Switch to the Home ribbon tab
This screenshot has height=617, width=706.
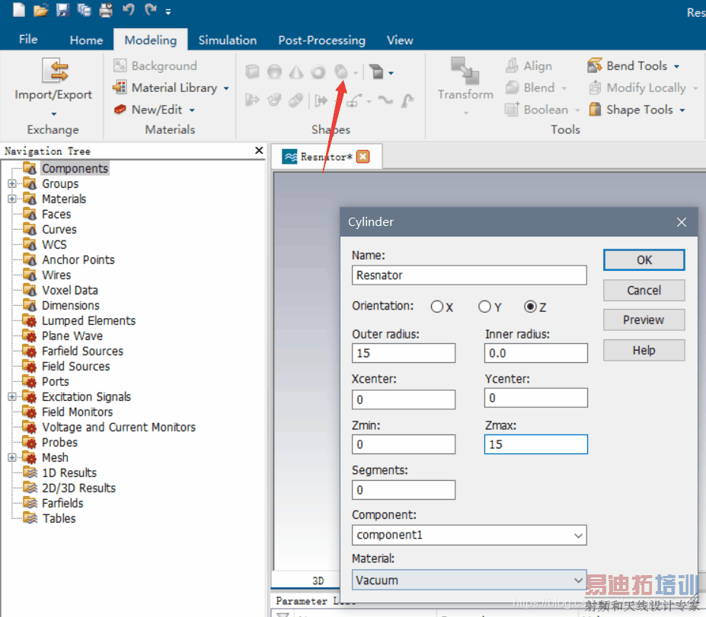(x=87, y=40)
